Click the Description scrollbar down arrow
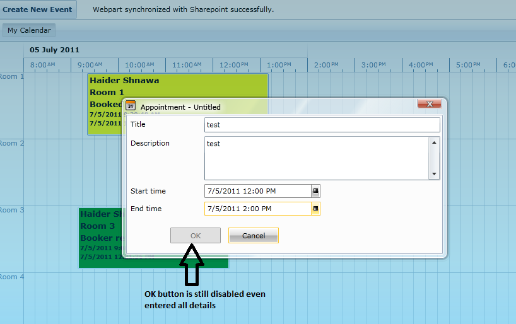Screen dimensions: 516x324 (434, 174)
